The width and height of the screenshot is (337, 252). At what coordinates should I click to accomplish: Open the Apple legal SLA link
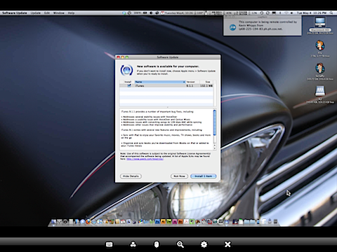pos(145,159)
